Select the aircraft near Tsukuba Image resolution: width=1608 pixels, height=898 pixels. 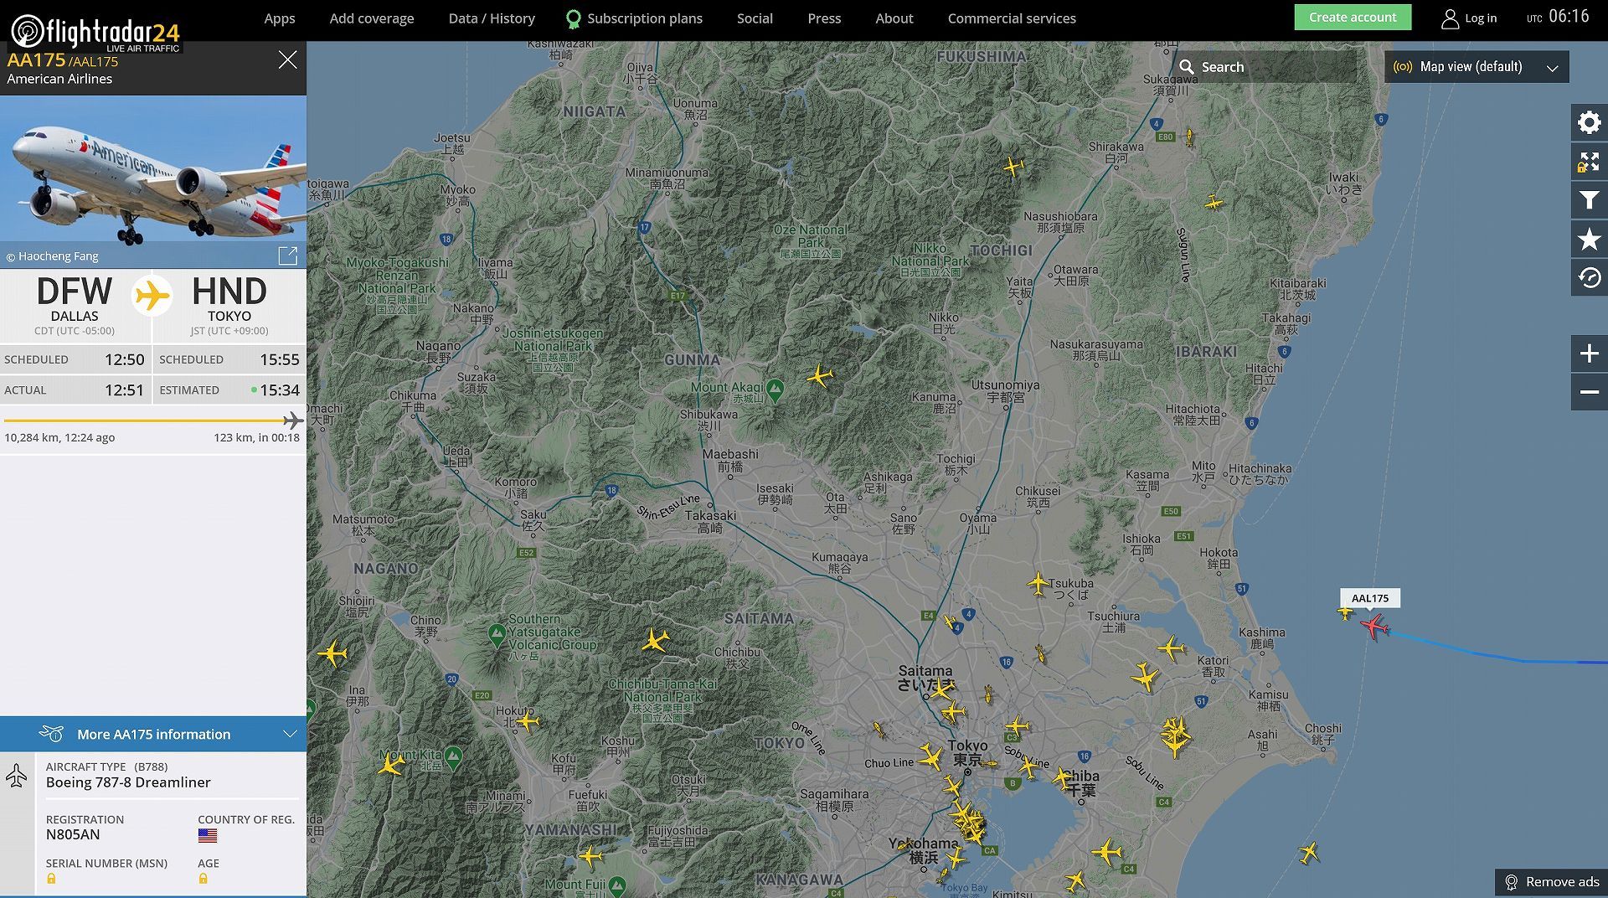[x=1038, y=584]
